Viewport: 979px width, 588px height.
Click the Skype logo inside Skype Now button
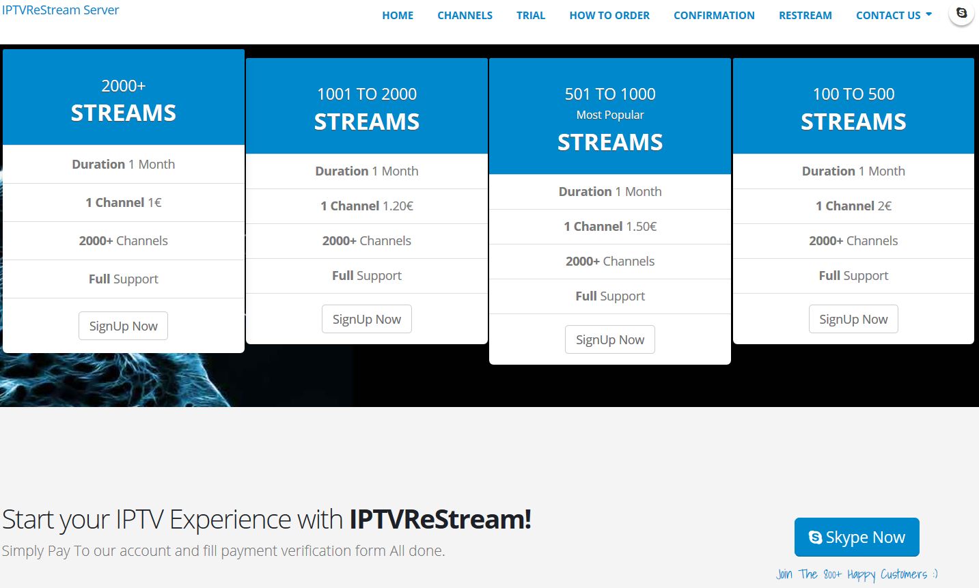click(815, 537)
